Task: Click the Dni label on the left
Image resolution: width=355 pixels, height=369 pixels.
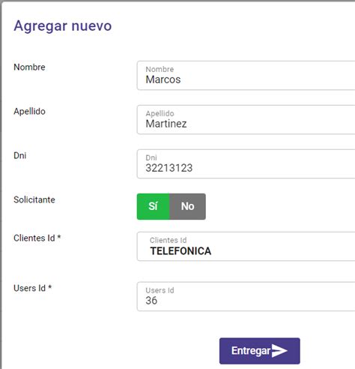Action: coord(20,155)
